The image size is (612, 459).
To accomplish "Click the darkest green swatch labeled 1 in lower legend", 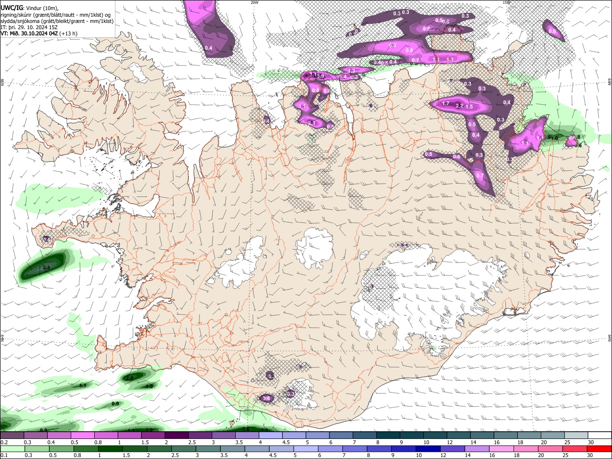I will [x=110, y=448].
